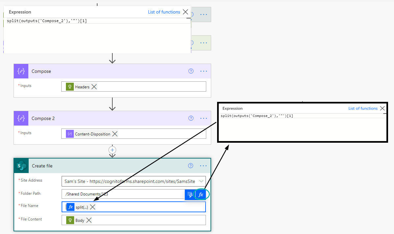Click the SharePoint Create file icon
The image size is (394, 234).
pyautogui.click(x=21, y=166)
